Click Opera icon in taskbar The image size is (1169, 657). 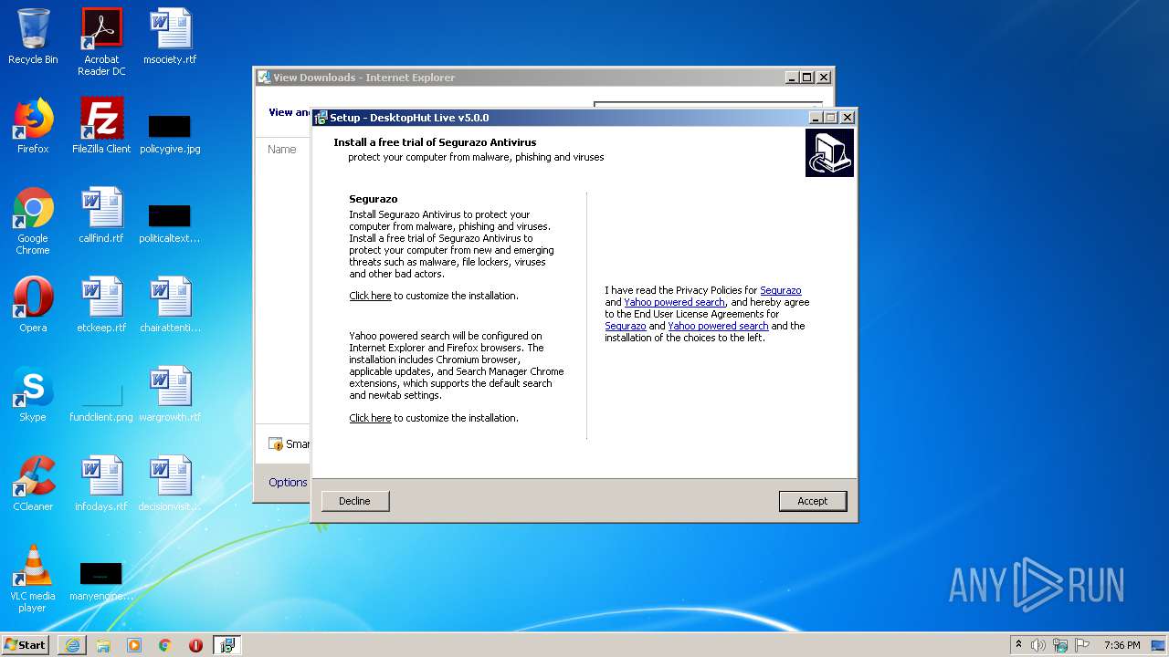pyautogui.click(x=195, y=645)
